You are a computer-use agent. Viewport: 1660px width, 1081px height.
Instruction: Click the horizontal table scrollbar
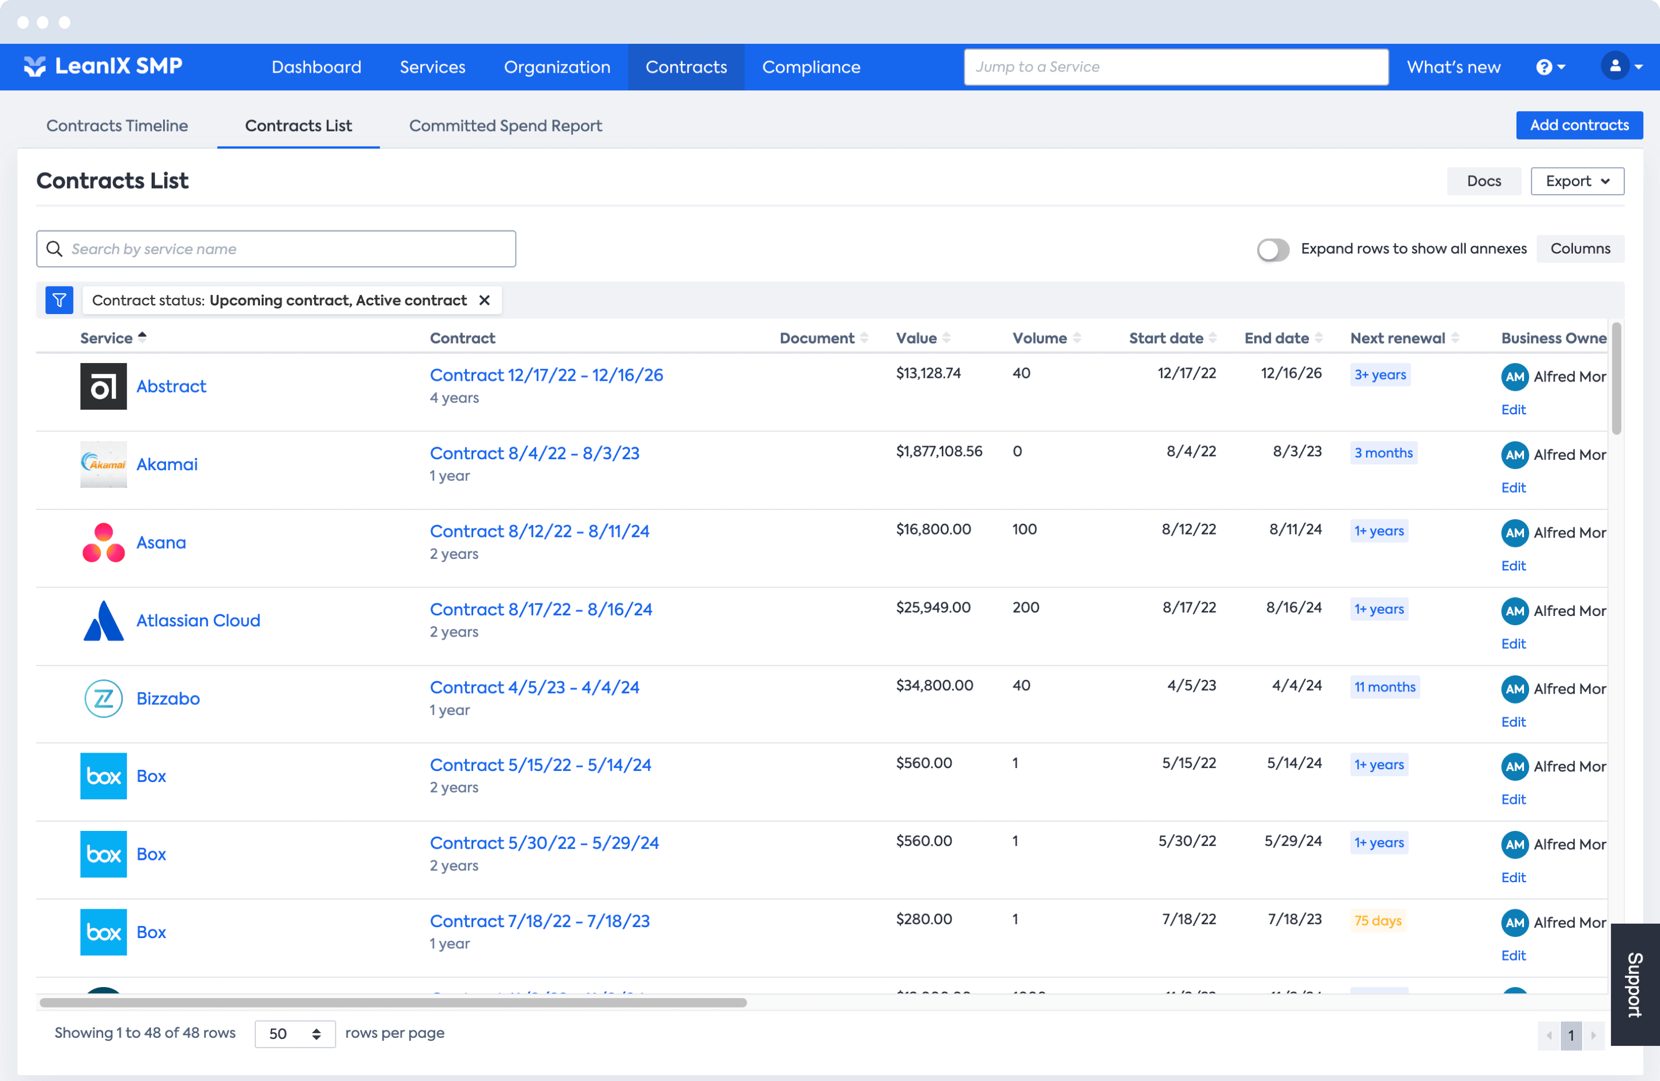click(x=393, y=1002)
